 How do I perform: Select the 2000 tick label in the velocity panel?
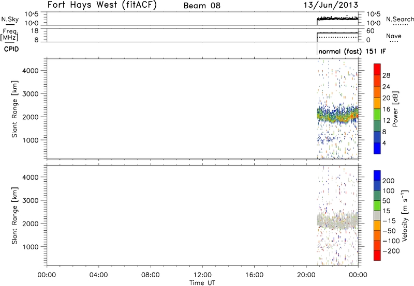pyautogui.click(x=31, y=224)
